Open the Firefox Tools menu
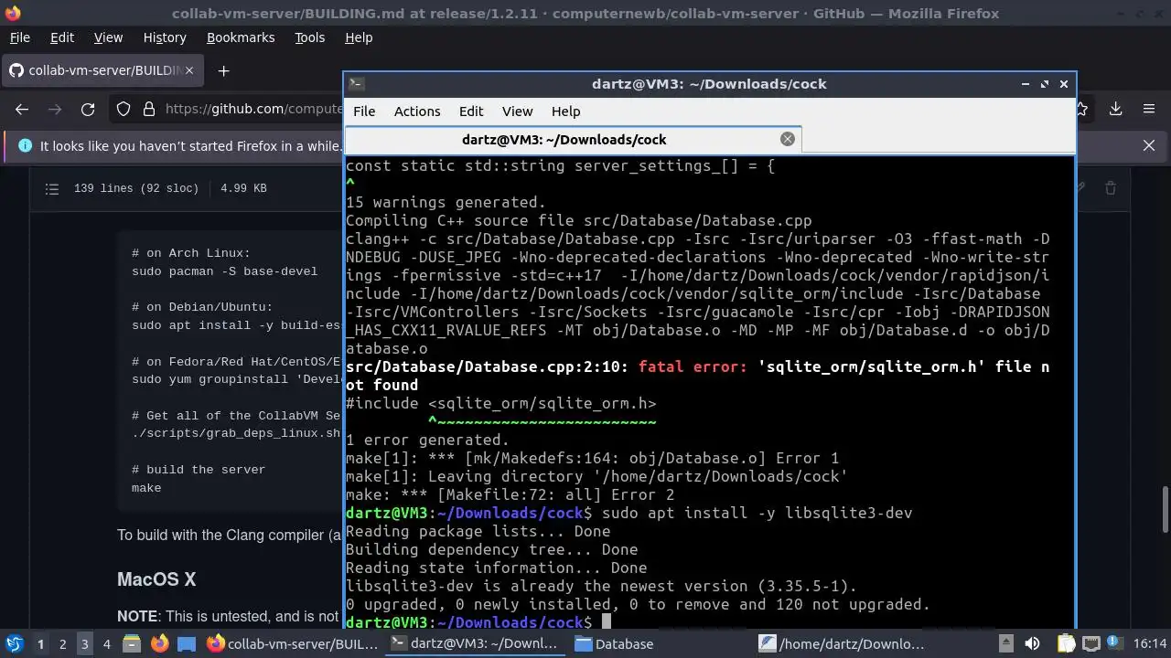The image size is (1171, 658). pyautogui.click(x=309, y=37)
